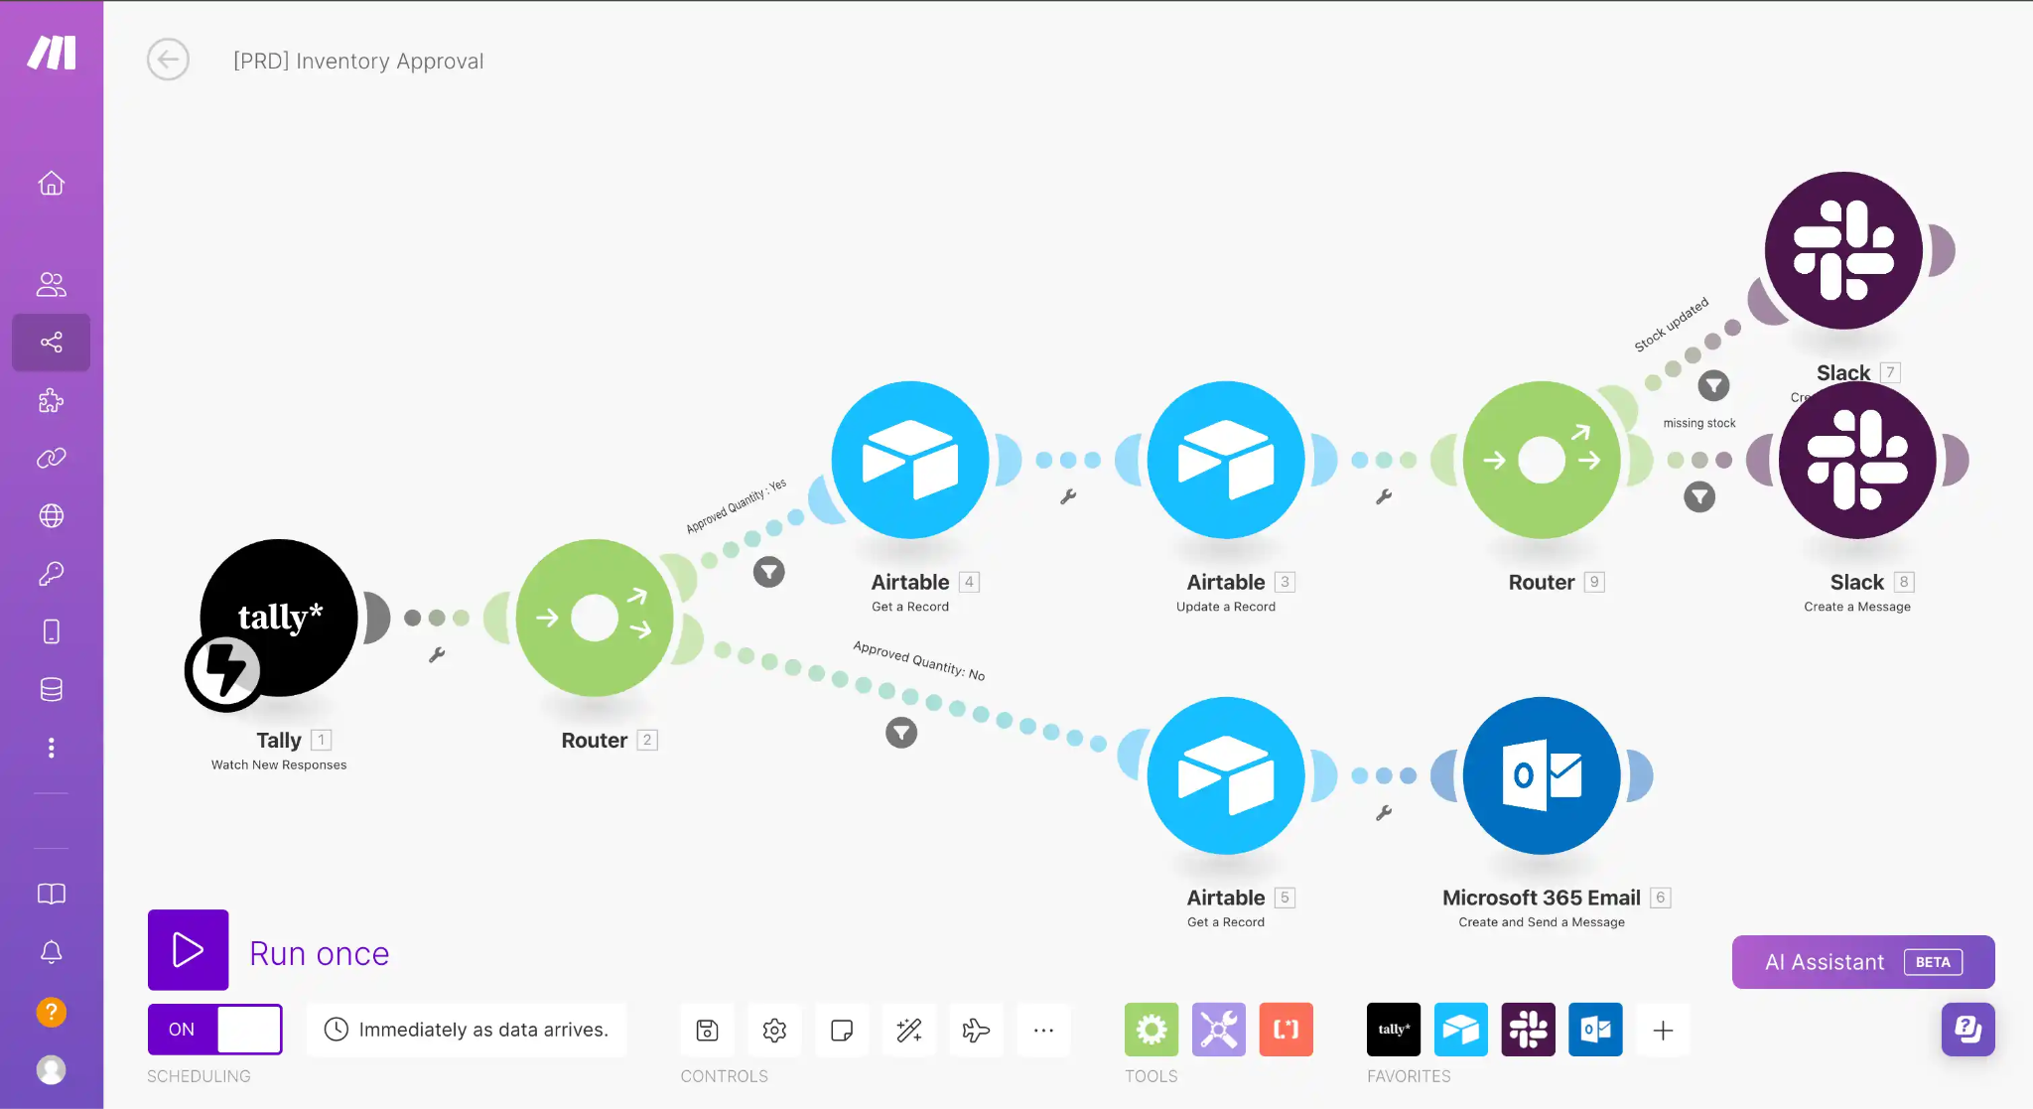Screen dimensions: 2033x1109
Task: Click wrench between Airtable 4 and Airtable 3
Action: click(1068, 496)
